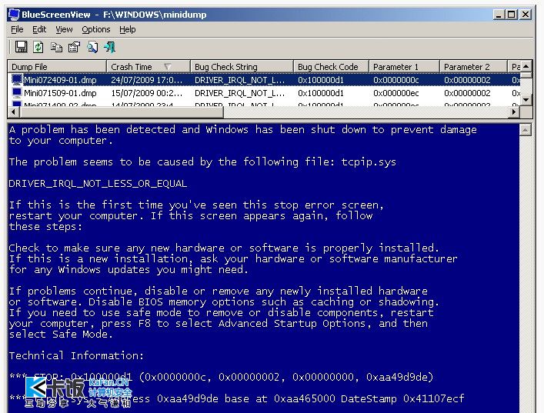Click DRIVER_IRQL_NOT_LESS_OR_EQUAL line in blue screen
544x413 pixels.
98,184
